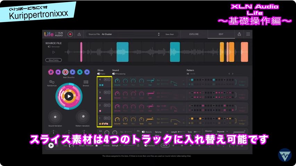
Task: Select the second purple beat shortlist icon
Action: (x=58, y=72)
